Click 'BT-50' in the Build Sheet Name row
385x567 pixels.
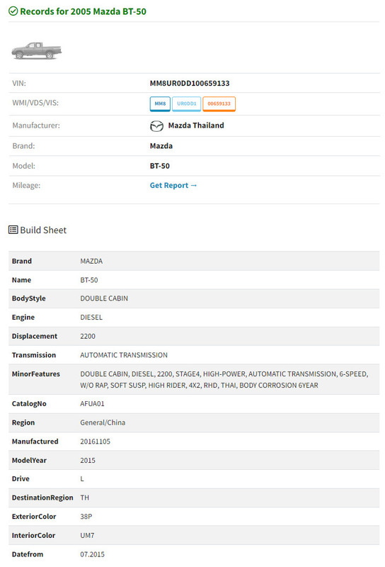[x=89, y=280]
